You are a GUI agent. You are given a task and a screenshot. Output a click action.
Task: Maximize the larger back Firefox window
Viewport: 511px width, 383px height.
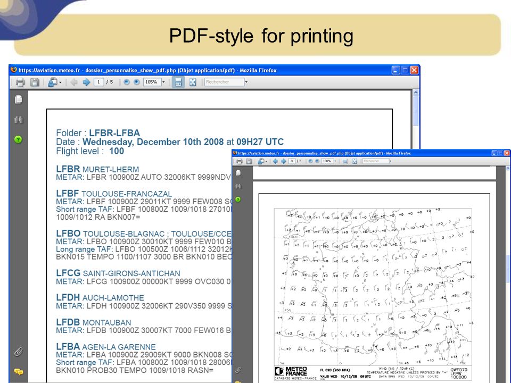[x=405, y=70]
